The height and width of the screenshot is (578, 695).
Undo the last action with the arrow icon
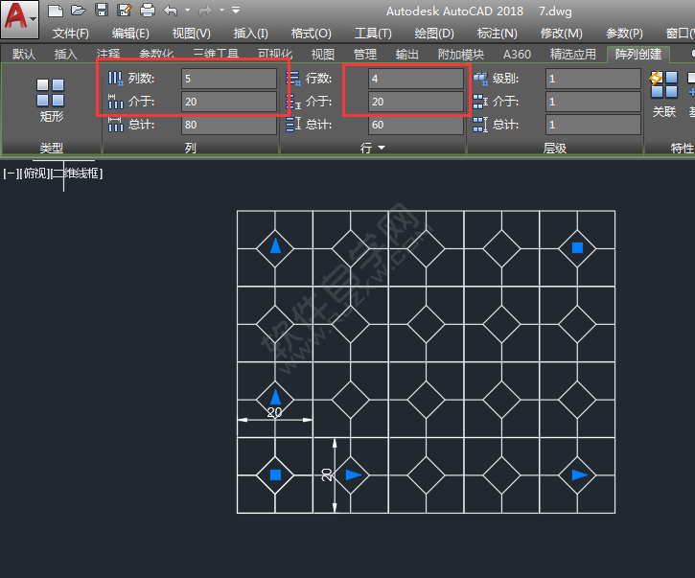click(x=171, y=11)
